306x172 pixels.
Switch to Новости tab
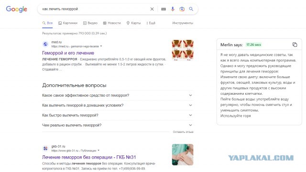point(112,23)
